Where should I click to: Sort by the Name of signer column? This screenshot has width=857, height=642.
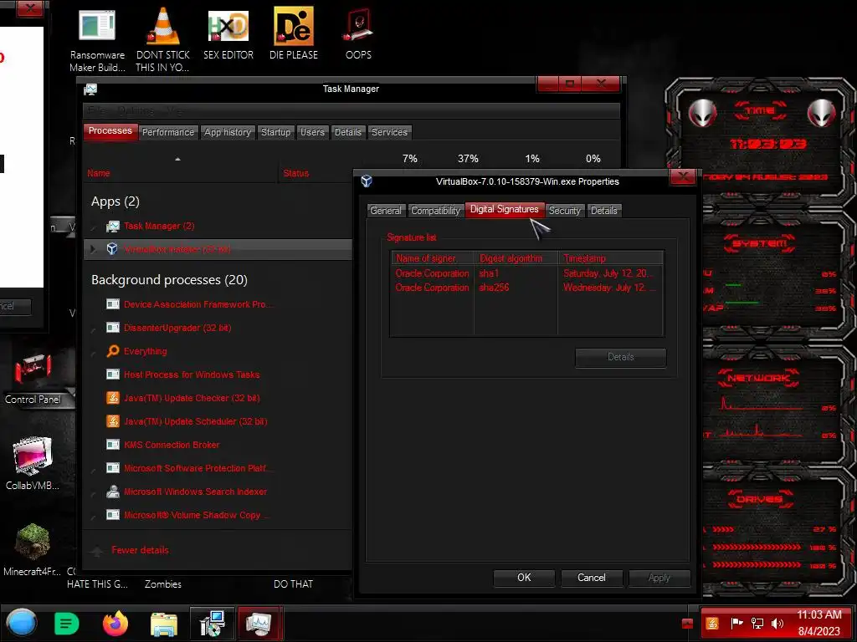[x=433, y=258]
